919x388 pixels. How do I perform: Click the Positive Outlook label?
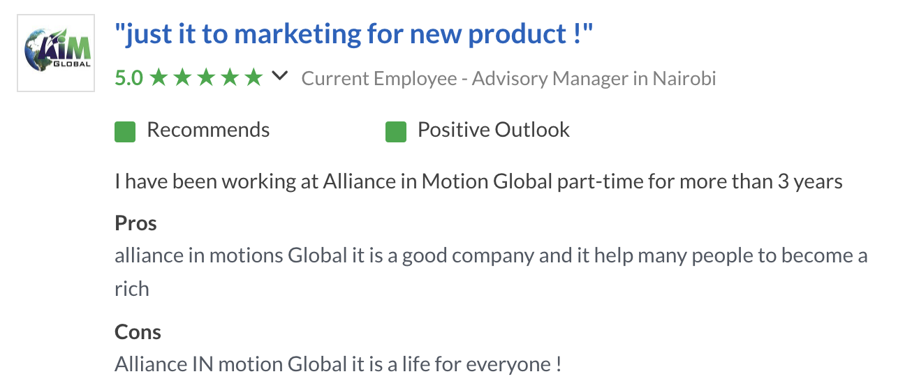[x=494, y=130]
